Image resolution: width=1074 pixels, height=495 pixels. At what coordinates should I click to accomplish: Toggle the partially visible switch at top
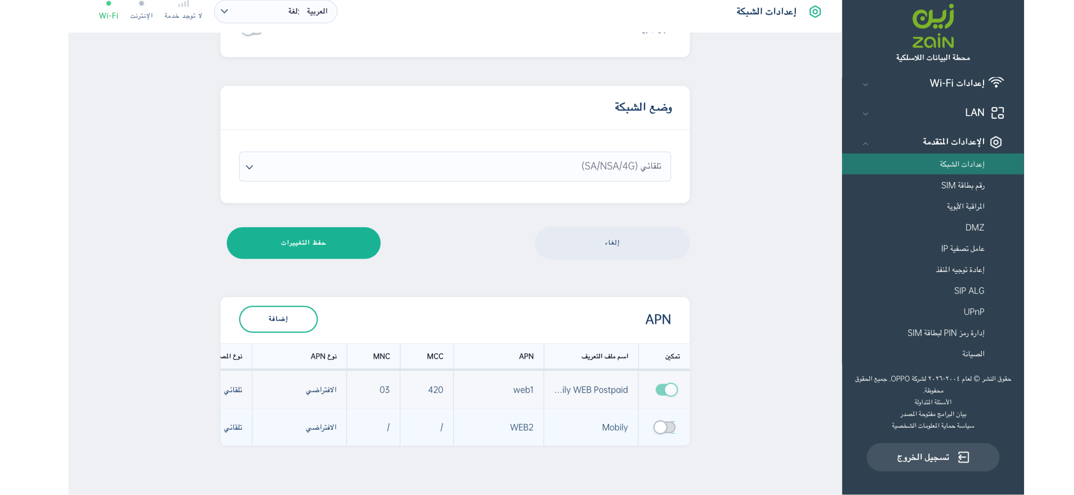pos(251,31)
